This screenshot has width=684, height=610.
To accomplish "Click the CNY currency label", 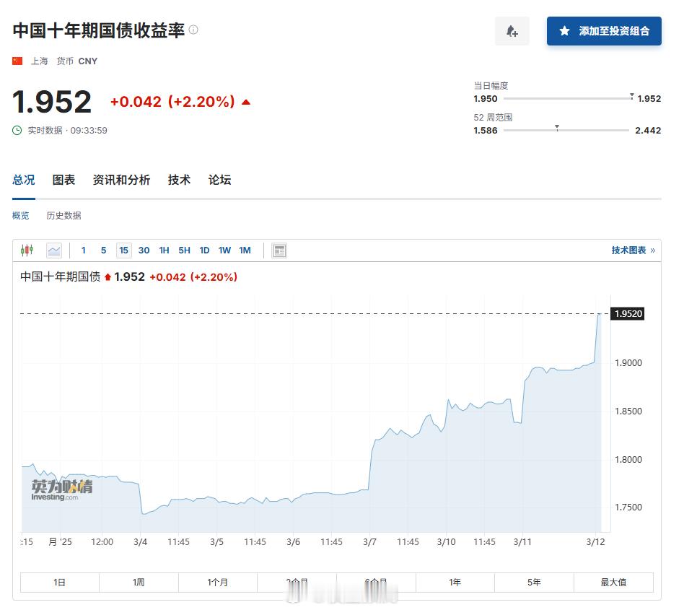I will (x=88, y=61).
